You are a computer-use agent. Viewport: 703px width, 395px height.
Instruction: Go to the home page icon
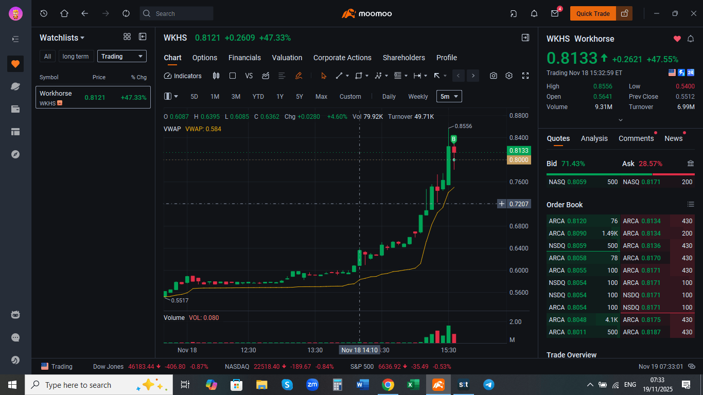coord(64,13)
